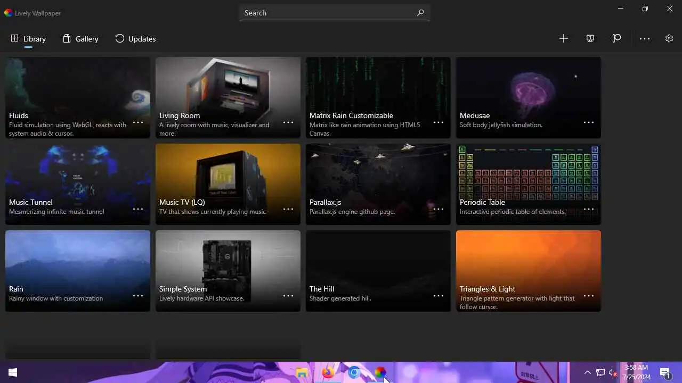Select the Periodic Table wallpaper thumbnail
682x383 pixels.
click(529, 184)
